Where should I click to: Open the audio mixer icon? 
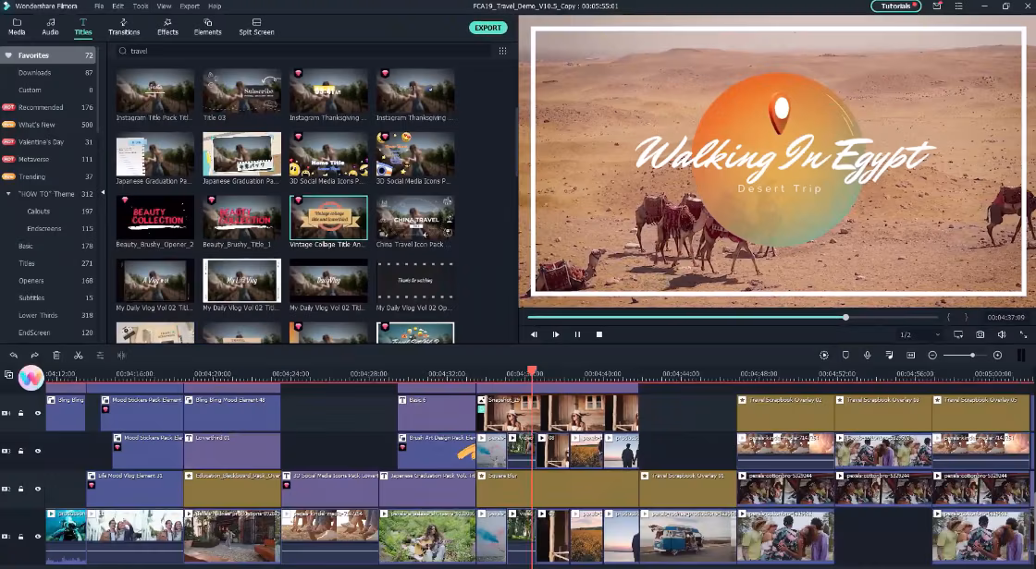[x=889, y=355]
